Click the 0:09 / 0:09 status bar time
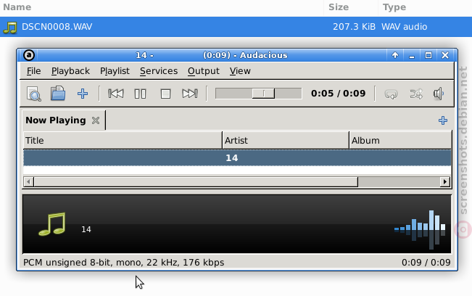 (x=426, y=263)
